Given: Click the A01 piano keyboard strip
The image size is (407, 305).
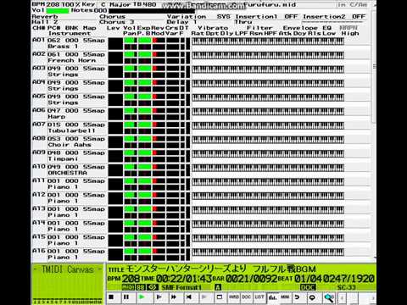Looking at the screenshot, I should [268, 42].
